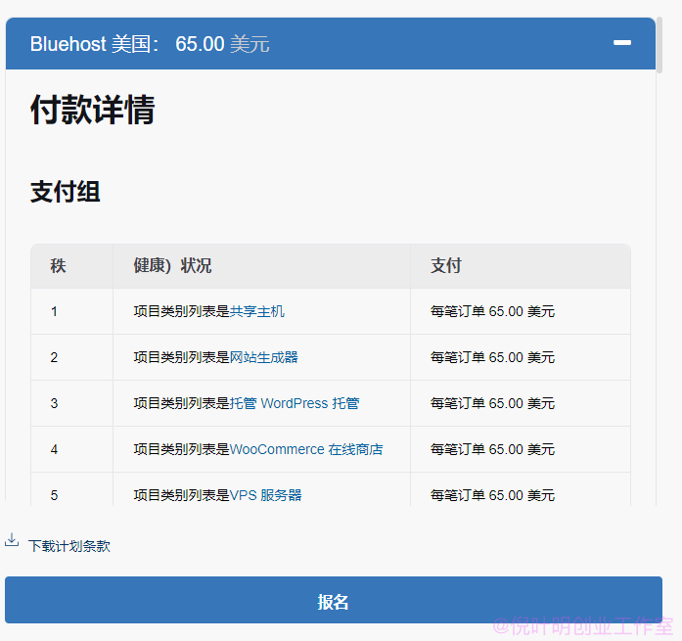Open the VPS 服务器 link
This screenshot has width=682, height=641.
pos(265,495)
